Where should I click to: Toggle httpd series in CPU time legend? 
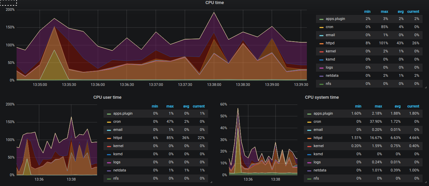point(330,43)
